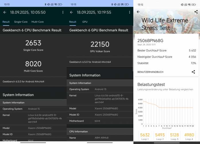Tap Motherboard klimt row in GPU screen
The width and height of the screenshot is (200, 144).
click(100, 121)
